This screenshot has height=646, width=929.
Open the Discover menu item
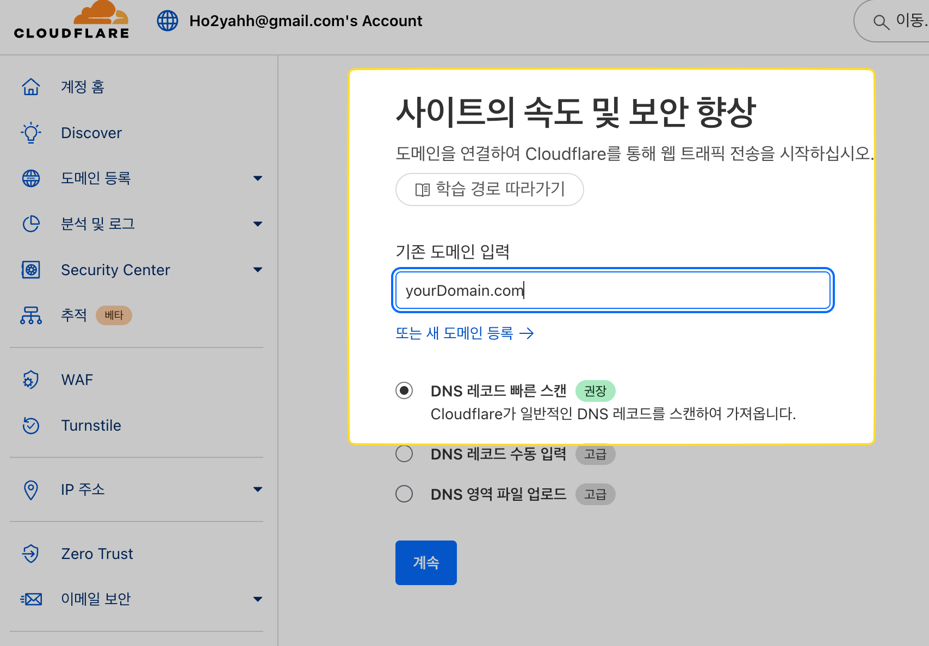(x=91, y=133)
